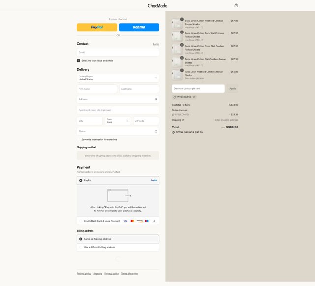Open the Country/Region dropdown

coord(118,78)
